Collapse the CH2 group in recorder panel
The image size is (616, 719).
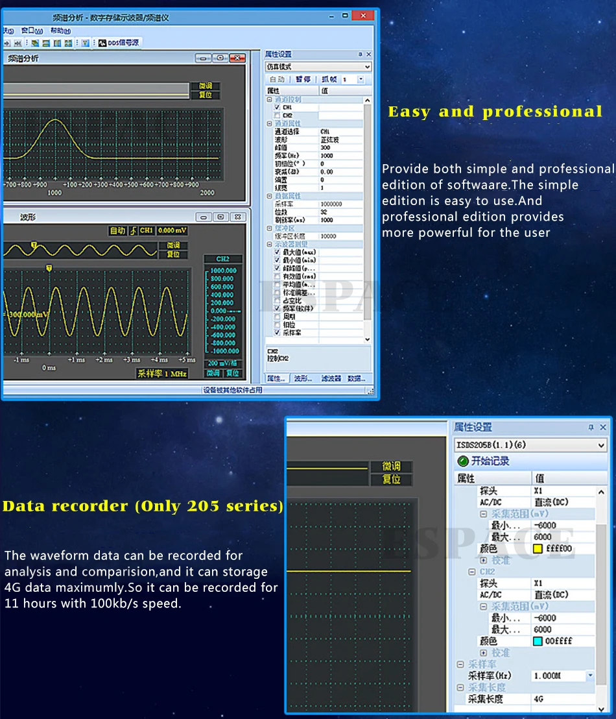[x=472, y=572]
